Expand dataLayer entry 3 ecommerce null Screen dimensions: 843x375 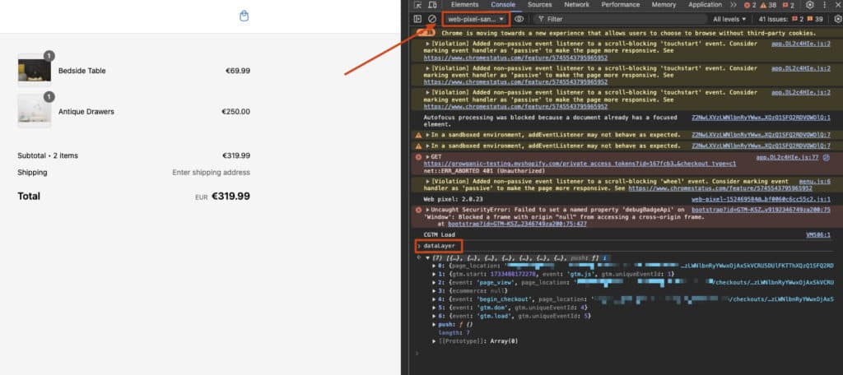435,290
